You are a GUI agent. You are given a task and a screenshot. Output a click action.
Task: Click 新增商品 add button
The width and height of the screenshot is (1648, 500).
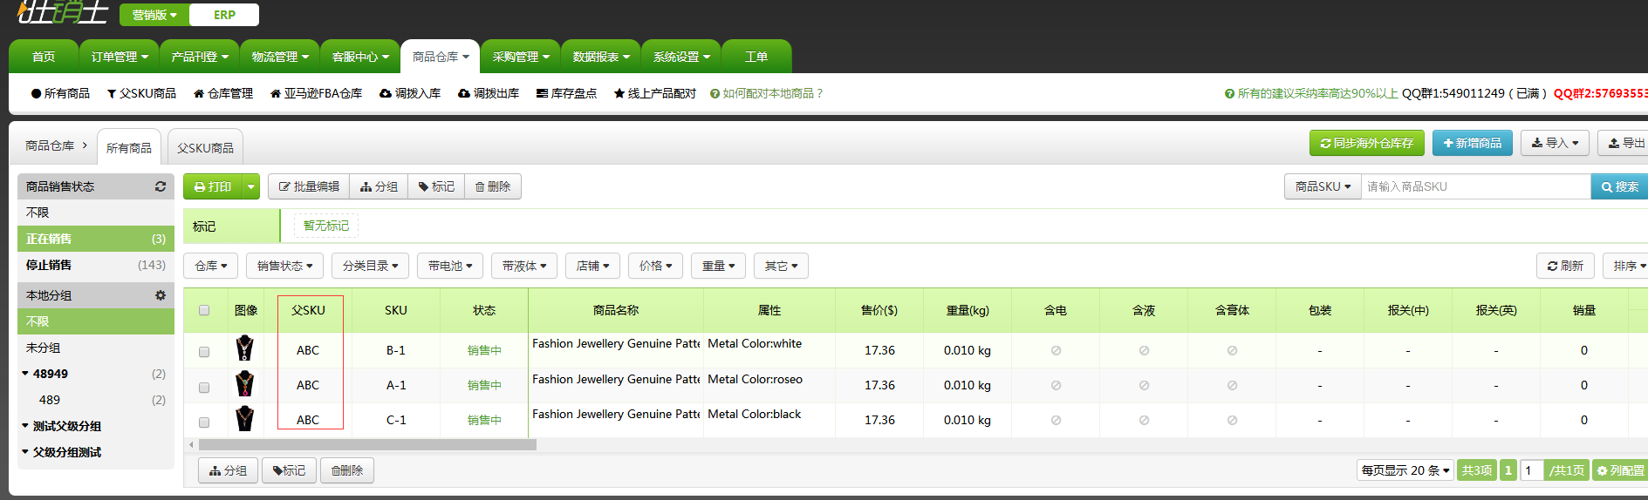pos(1472,143)
